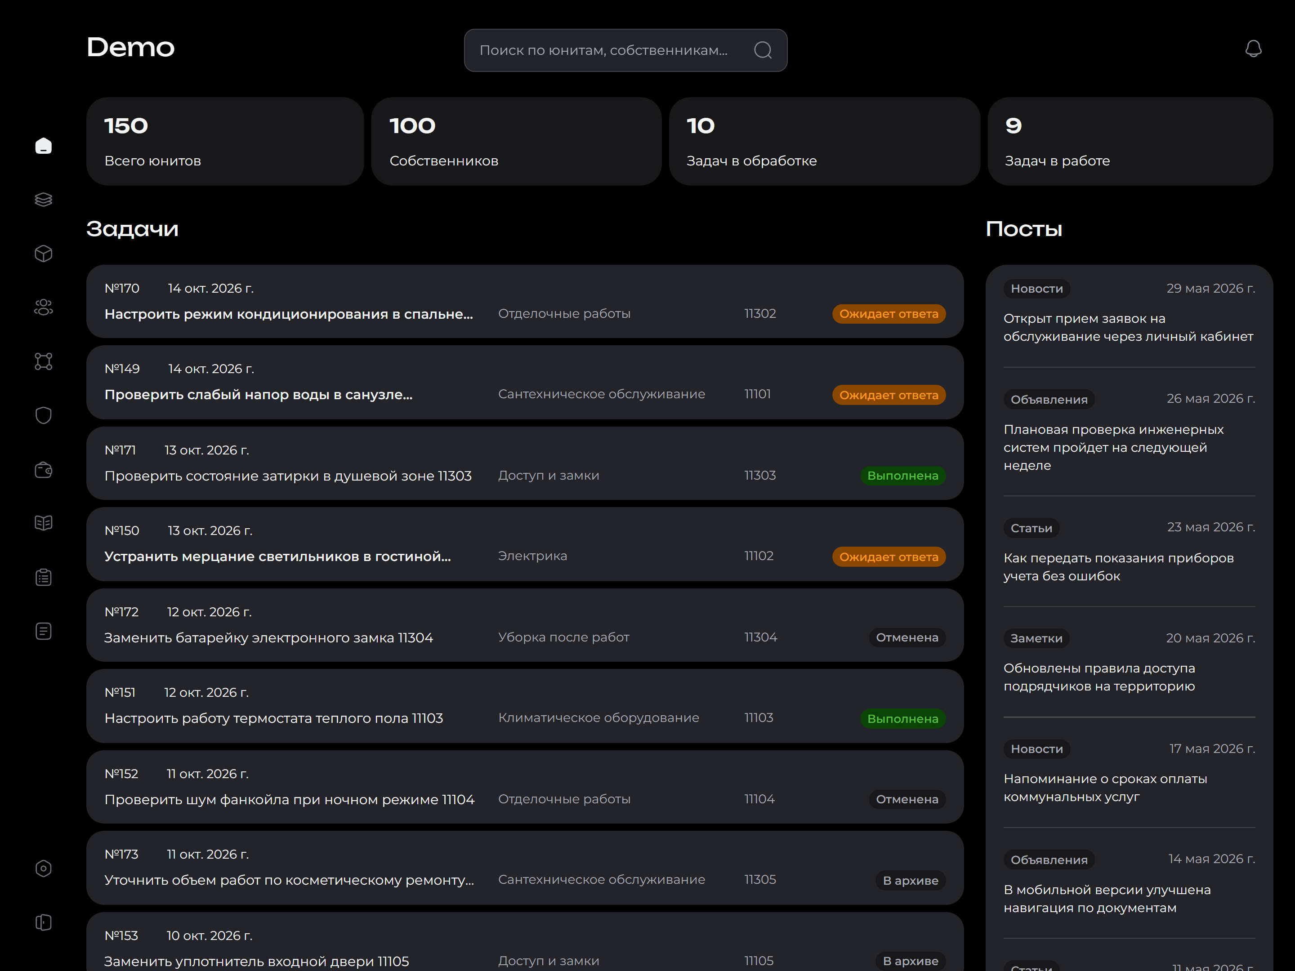Screen dimensions: 1295x971
Task: Open the 100 Собственников card
Action: point(516,142)
